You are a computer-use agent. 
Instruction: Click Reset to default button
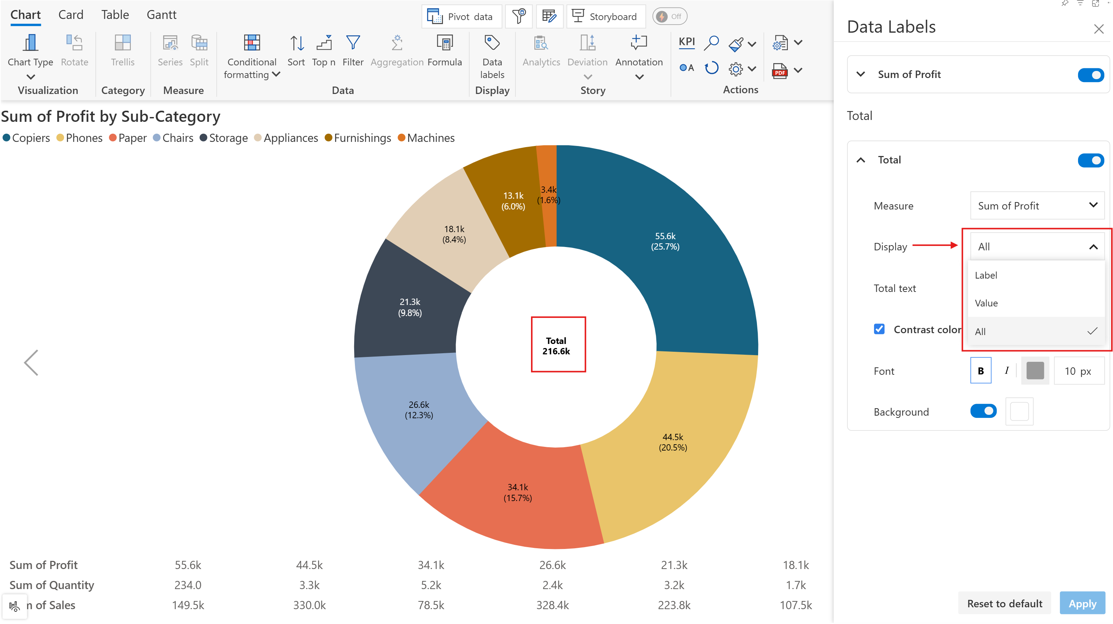pyautogui.click(x=1004, y=603)
